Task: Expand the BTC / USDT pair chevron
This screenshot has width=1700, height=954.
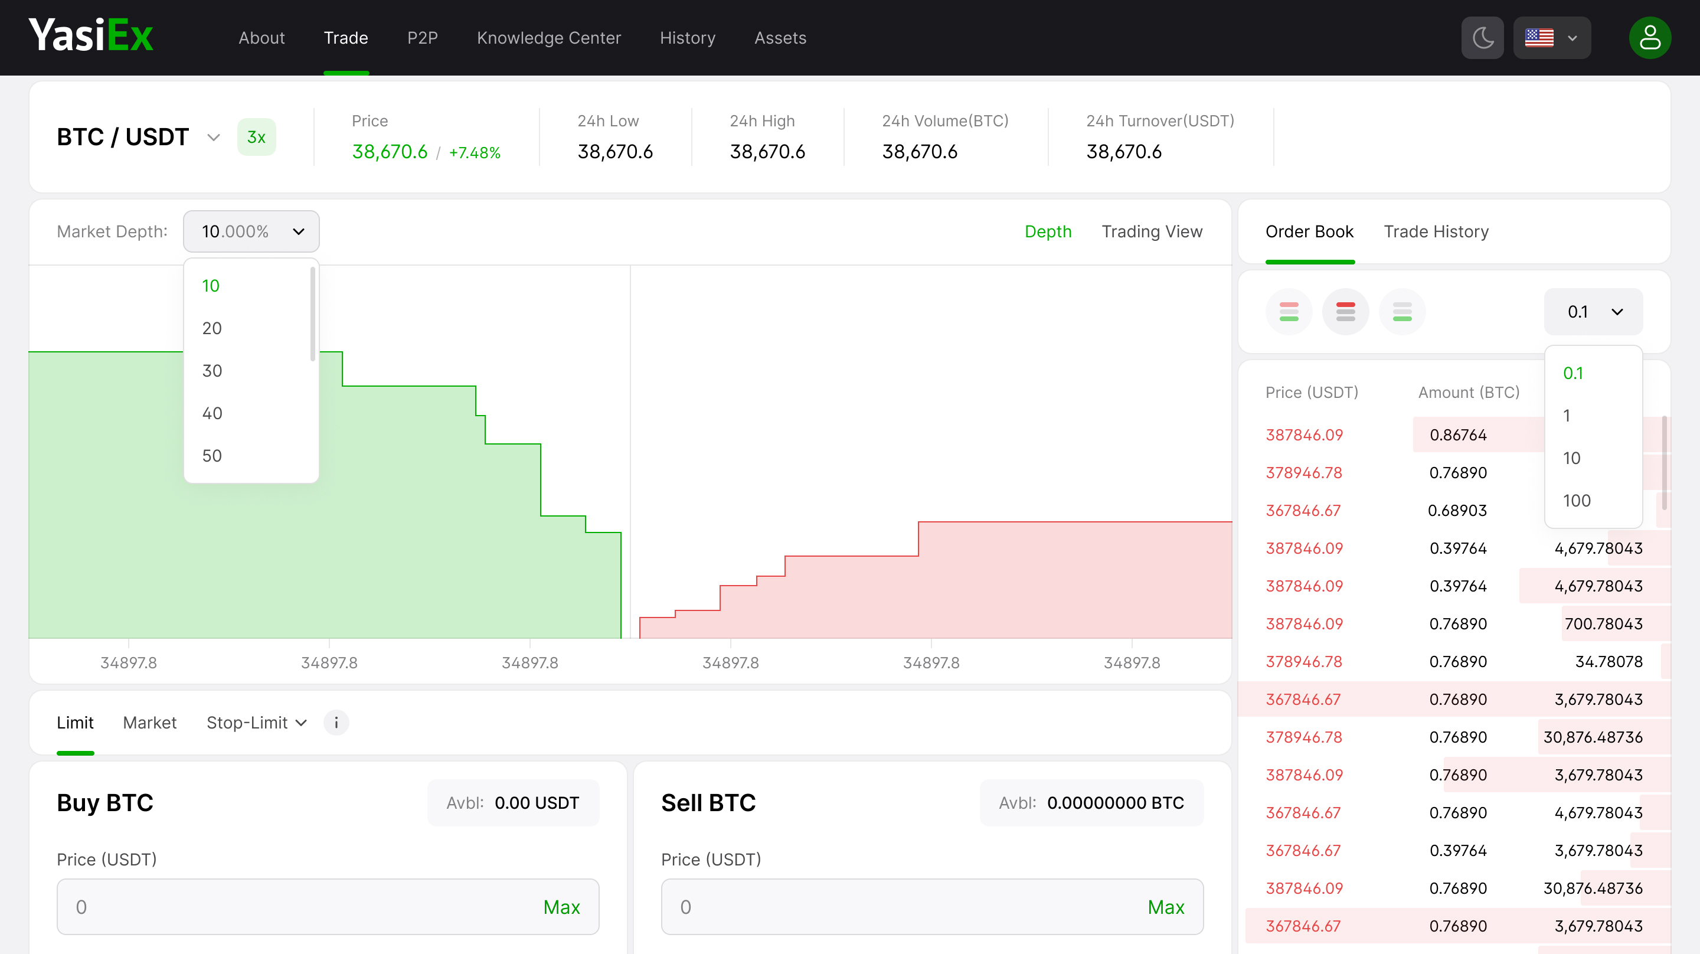Action: point(213,138)
